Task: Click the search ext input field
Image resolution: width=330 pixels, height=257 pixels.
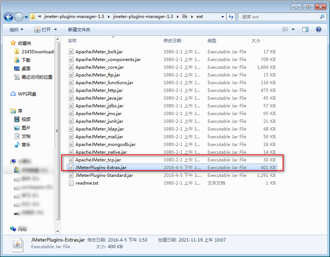Action: (279, 17)
